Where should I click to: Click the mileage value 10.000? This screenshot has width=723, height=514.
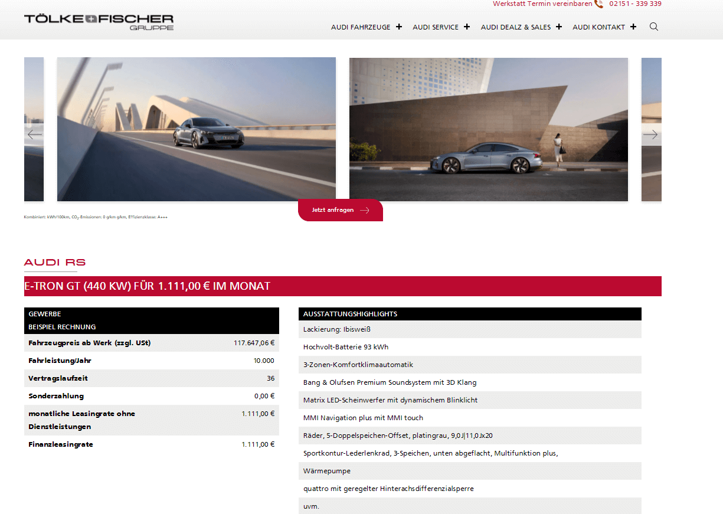(x=264, y=361)
